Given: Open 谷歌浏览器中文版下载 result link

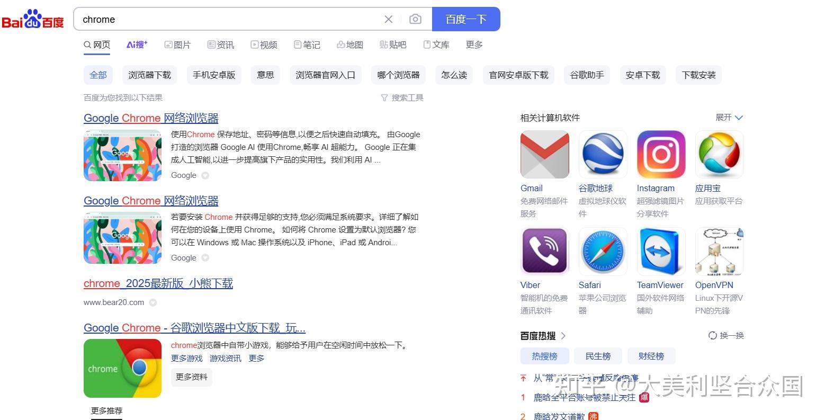Looking at the screenshot, I should pyautogui.click(x=194, y=328).
